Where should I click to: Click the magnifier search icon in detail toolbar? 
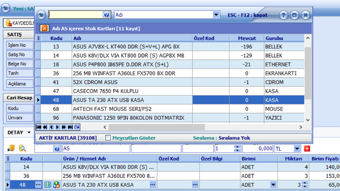(x=22, y=148)
